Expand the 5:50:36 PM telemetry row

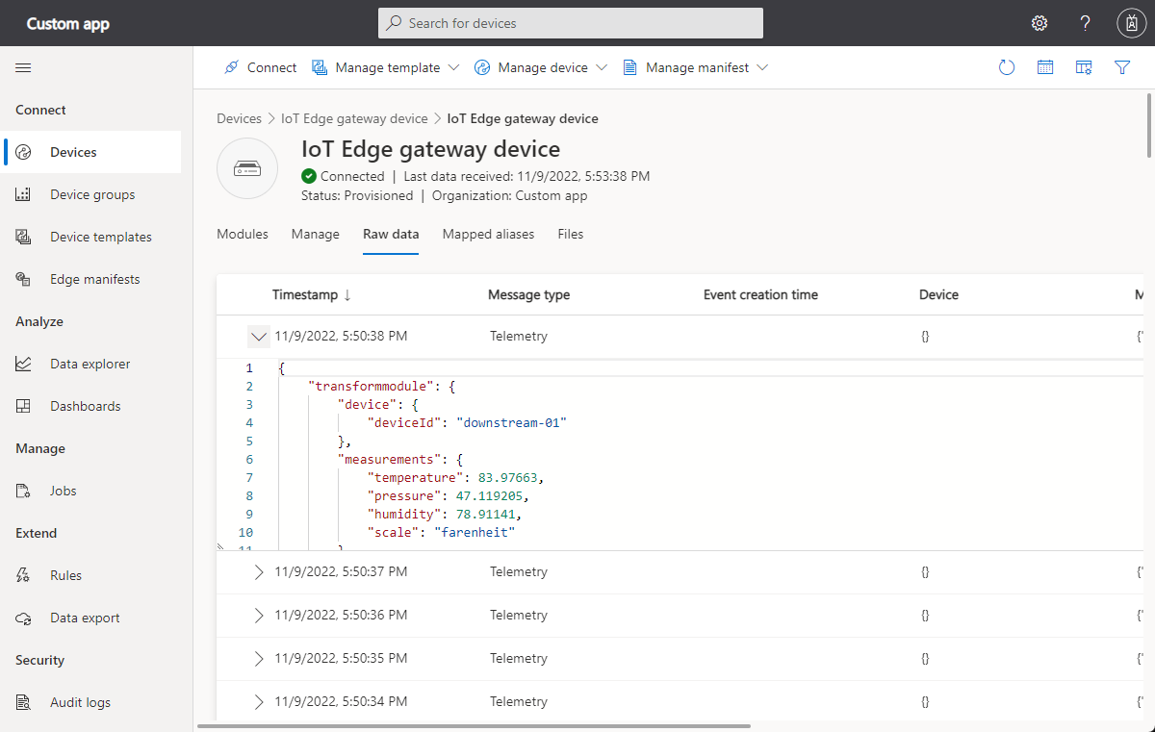click(258, 616)
